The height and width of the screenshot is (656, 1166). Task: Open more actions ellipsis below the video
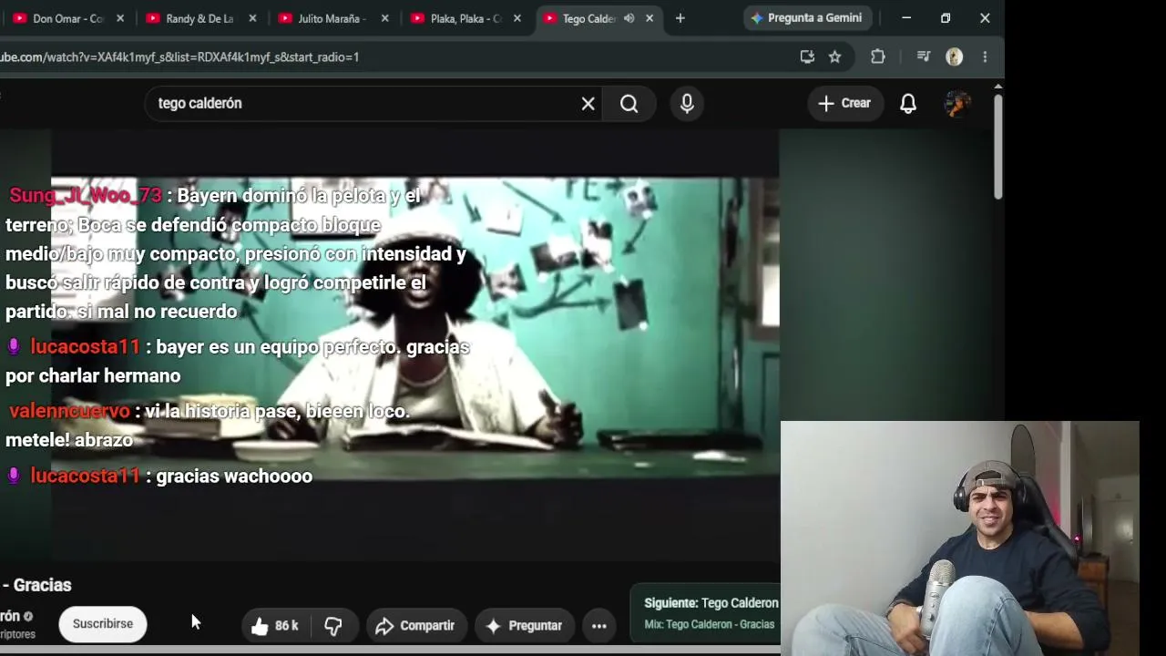[x=599, y=626]
